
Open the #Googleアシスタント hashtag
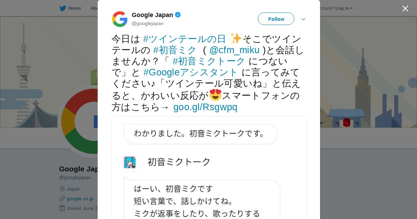(190, 73)
